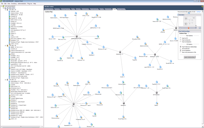Click the Debian VM icon in the map
Viewport: 204px width, 128px height.
pos(157,103)
